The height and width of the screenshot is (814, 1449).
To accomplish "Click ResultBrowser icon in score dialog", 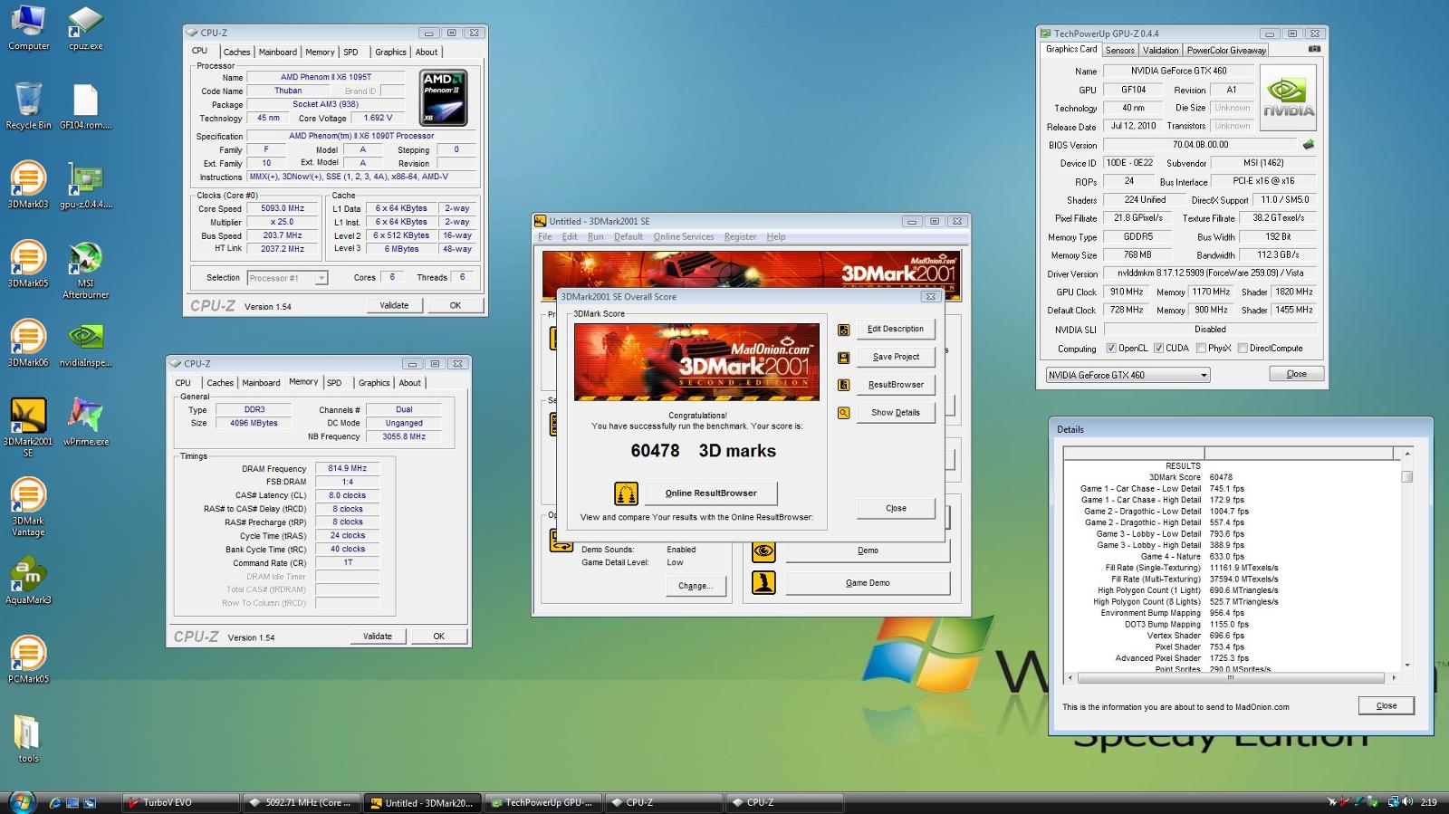I will [x=843, y=385].
